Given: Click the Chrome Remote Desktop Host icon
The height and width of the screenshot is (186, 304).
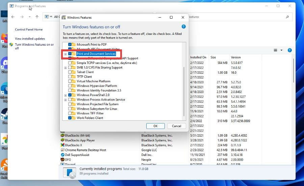Looking at the screenshot, I should [x=62, y=150].
